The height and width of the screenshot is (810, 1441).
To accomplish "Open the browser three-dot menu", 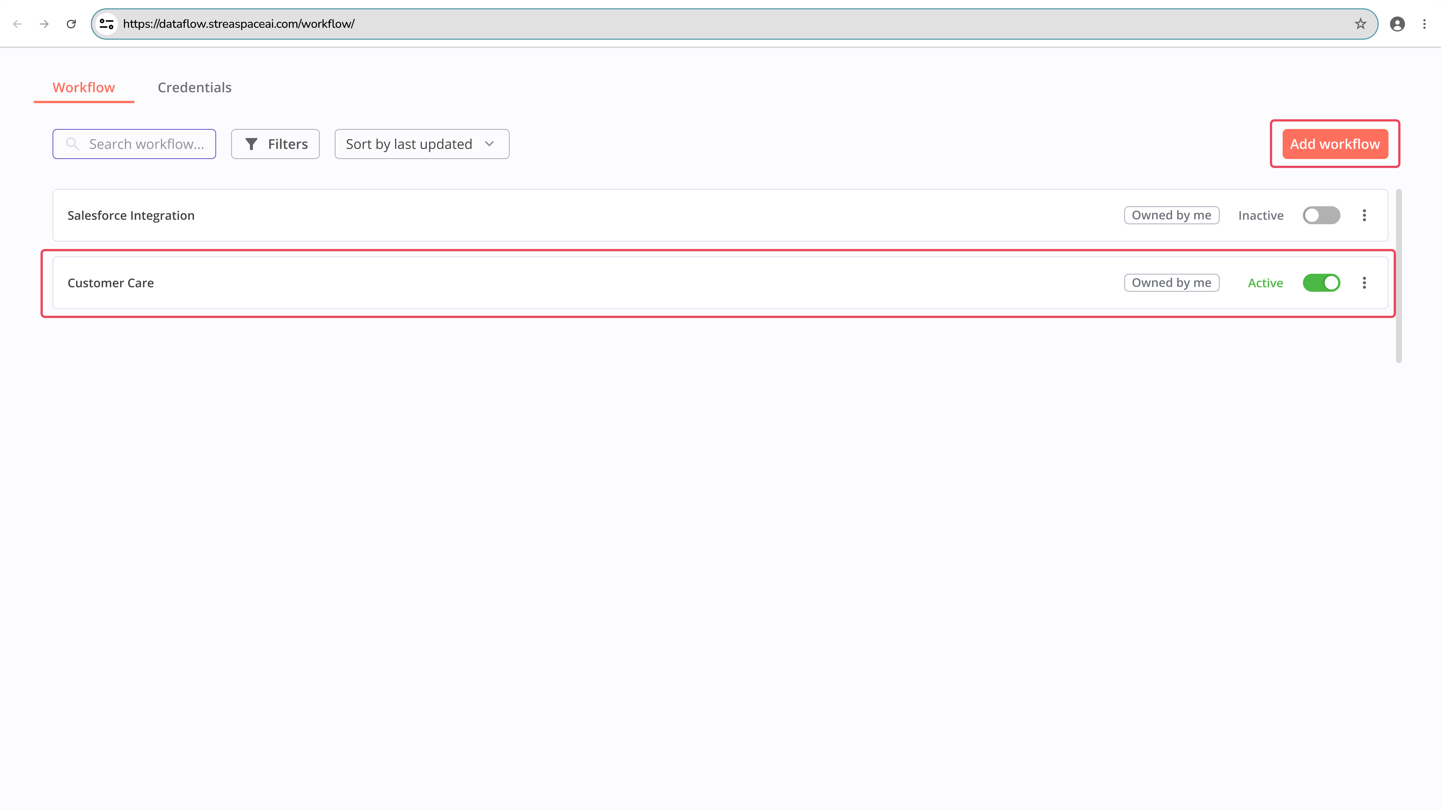I will click(1424, 24).
